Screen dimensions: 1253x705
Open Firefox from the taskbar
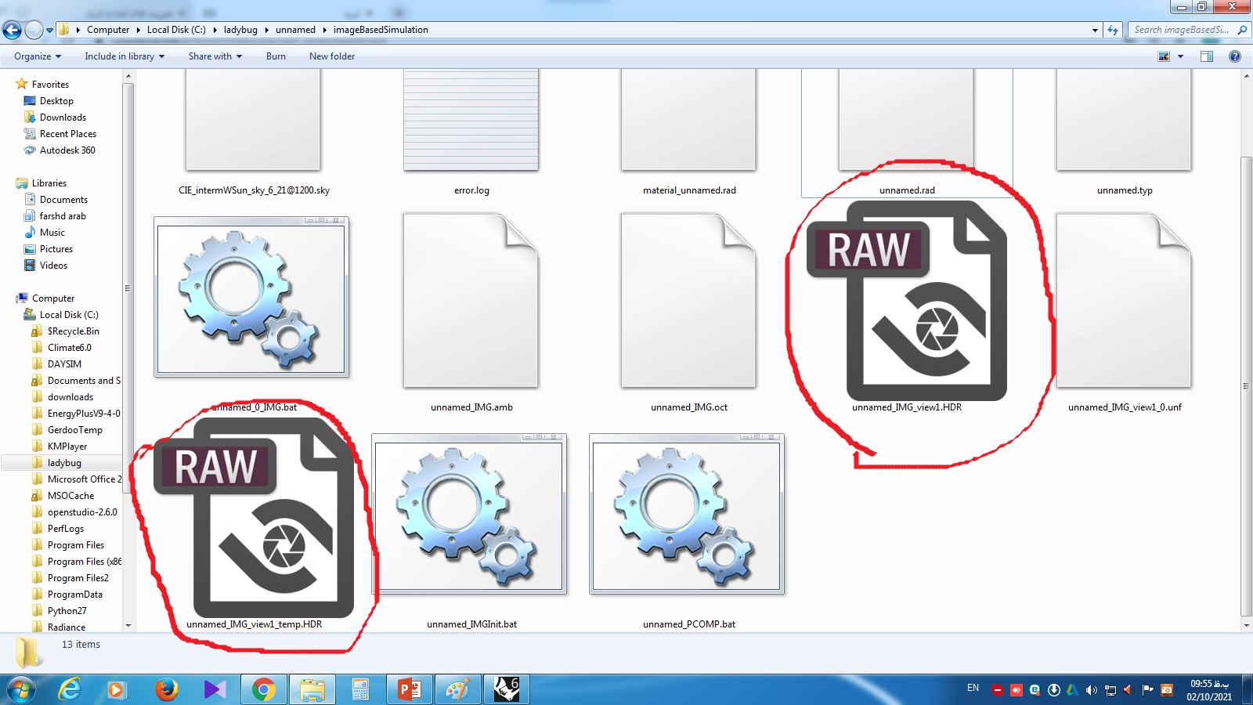(165, 689)
